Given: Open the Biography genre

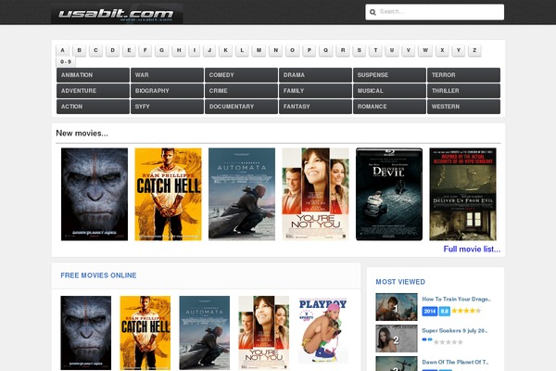Looking at the screenshot, I should tap(167, 91).
